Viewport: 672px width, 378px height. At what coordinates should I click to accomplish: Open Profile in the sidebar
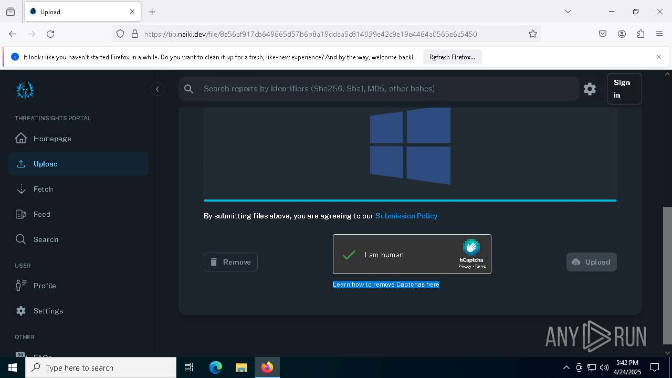pos(79,286)
